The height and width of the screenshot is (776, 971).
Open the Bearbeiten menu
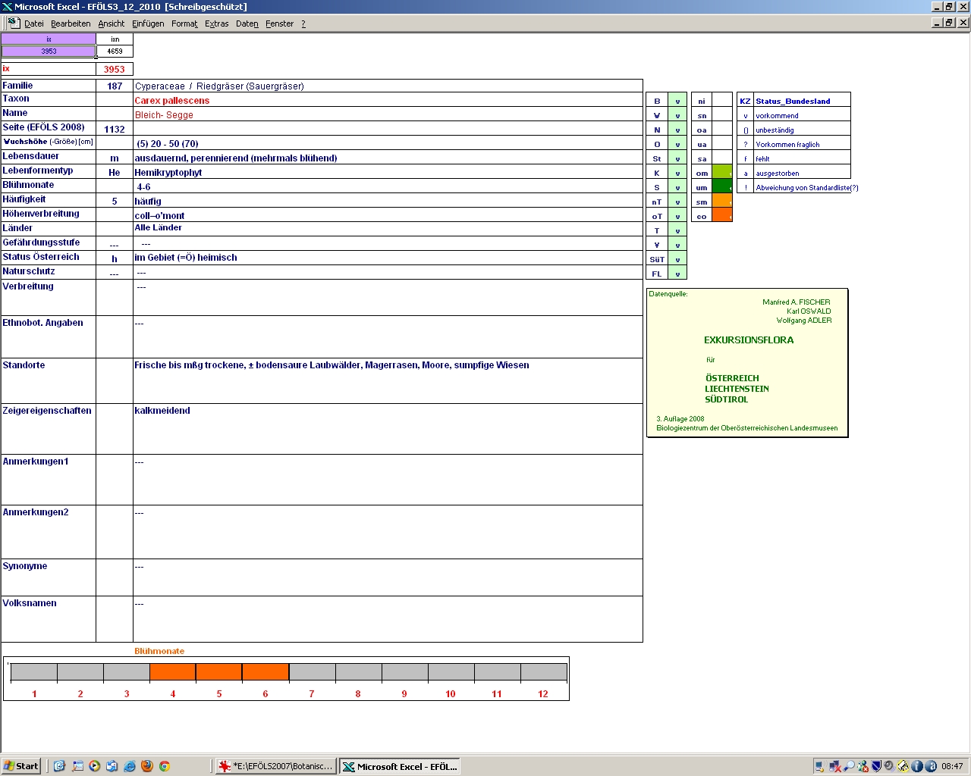(x=71, y=23)
